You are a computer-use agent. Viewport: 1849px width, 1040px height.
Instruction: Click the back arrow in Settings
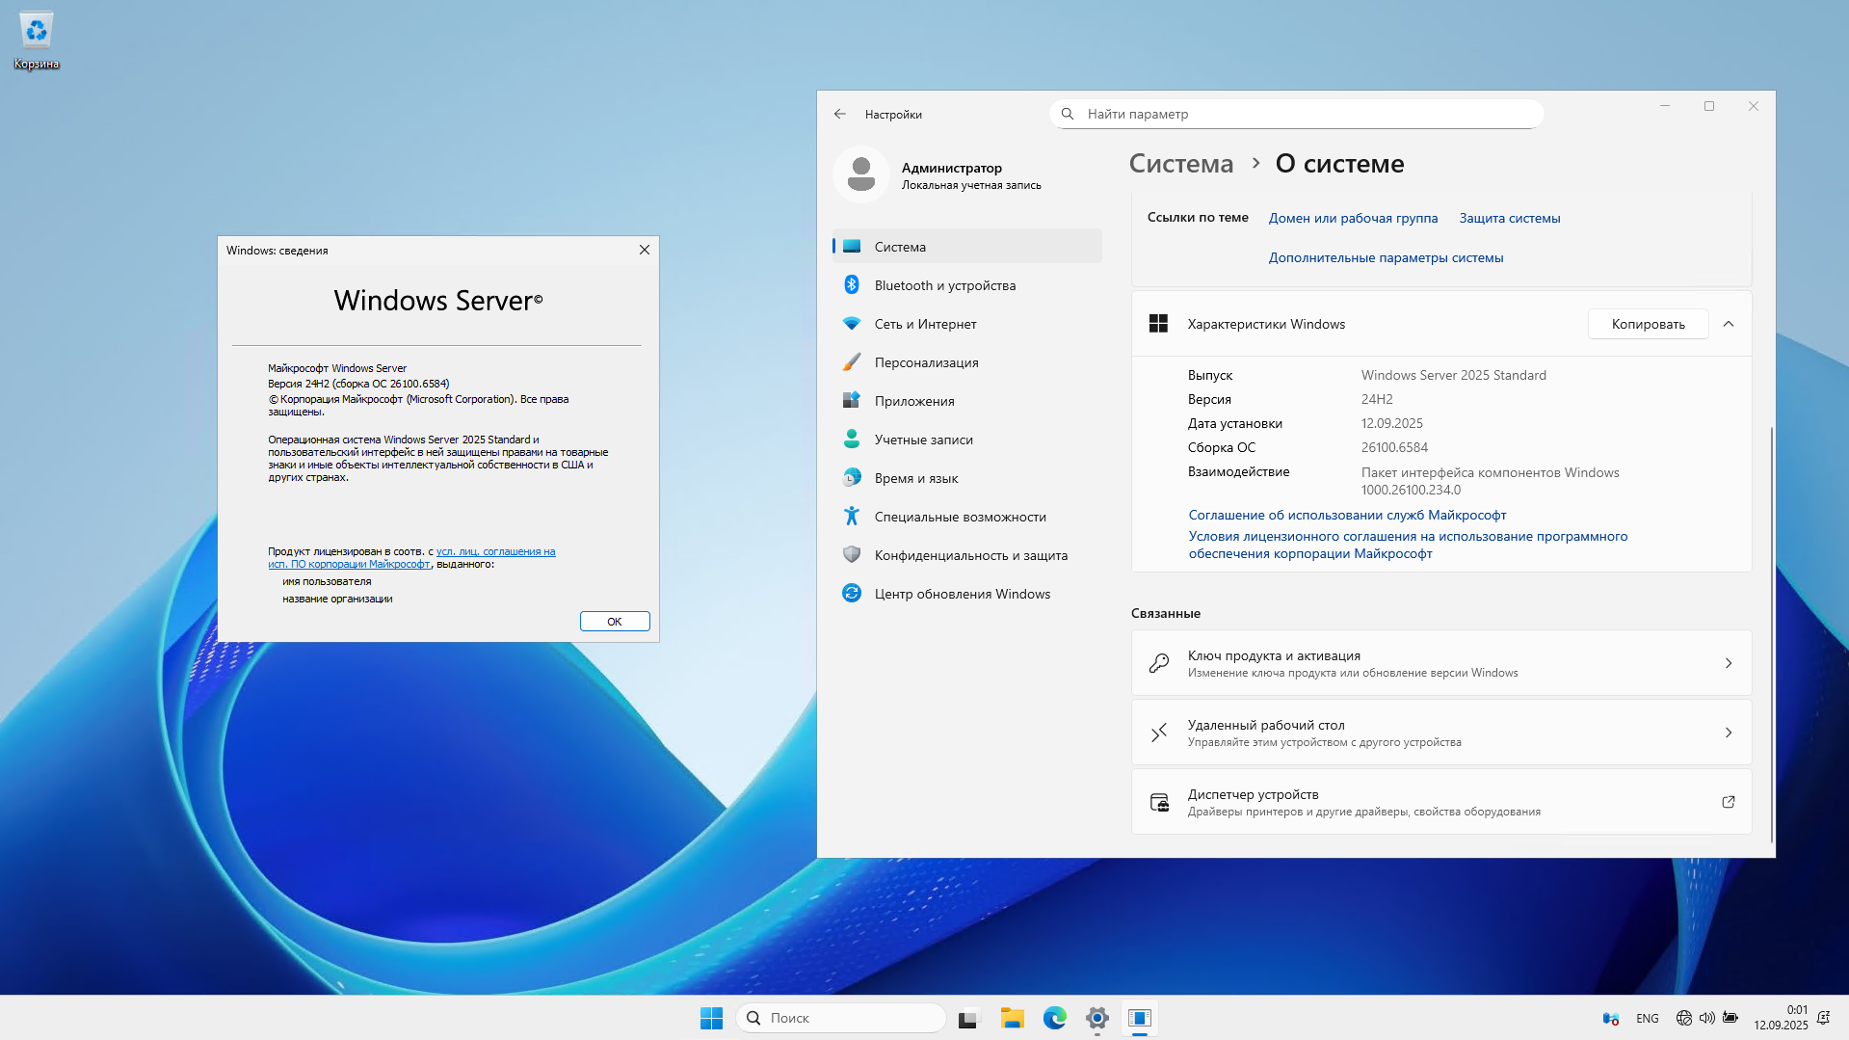[x=840, y=114]
